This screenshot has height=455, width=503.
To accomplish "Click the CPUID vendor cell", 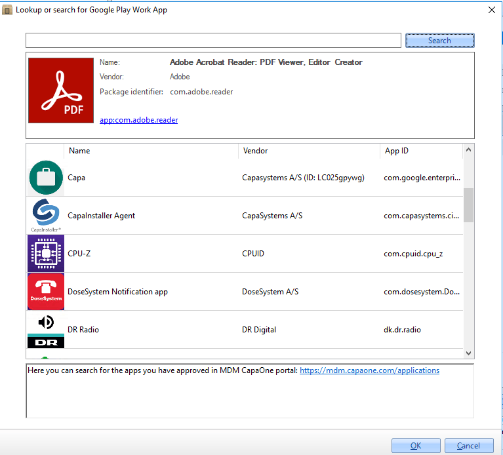I will pyautogui.click(x=253, y=254).
